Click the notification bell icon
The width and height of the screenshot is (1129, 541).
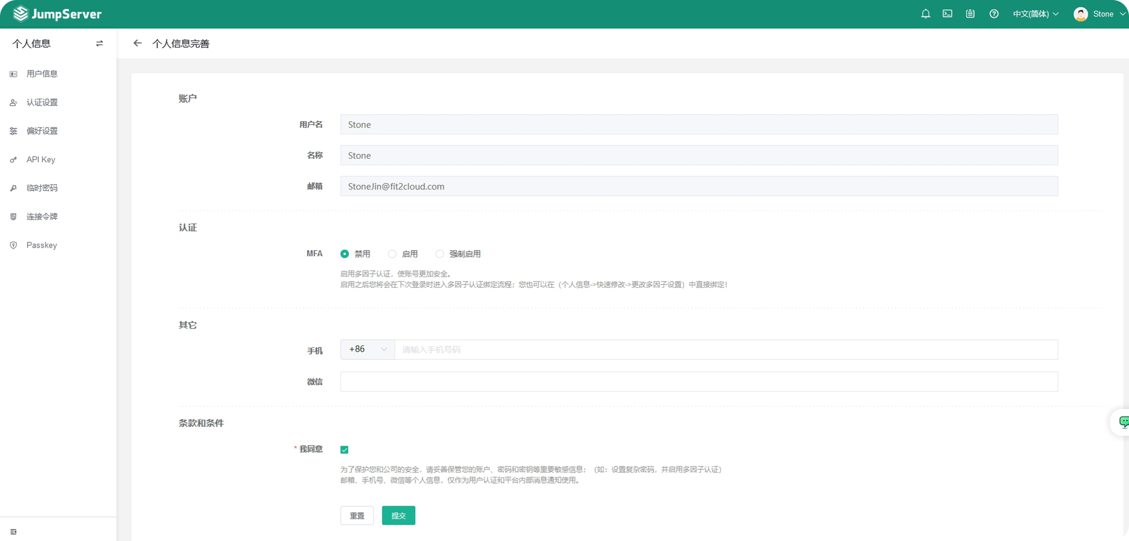[925, 14]
